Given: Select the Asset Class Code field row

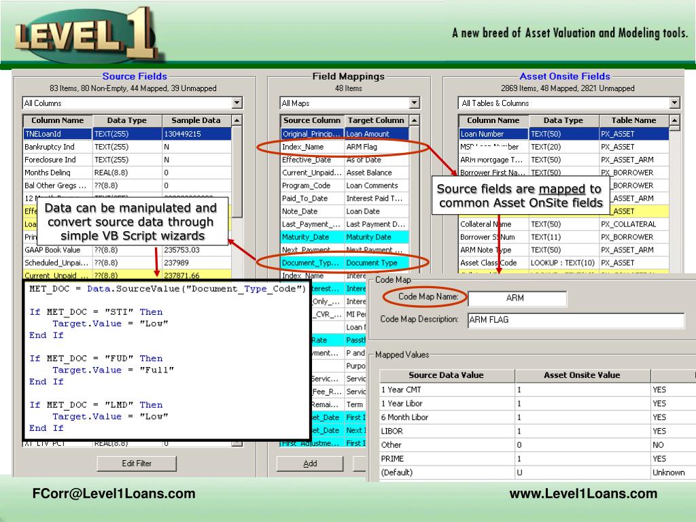Looking at the screenshot, I should 563,263.
